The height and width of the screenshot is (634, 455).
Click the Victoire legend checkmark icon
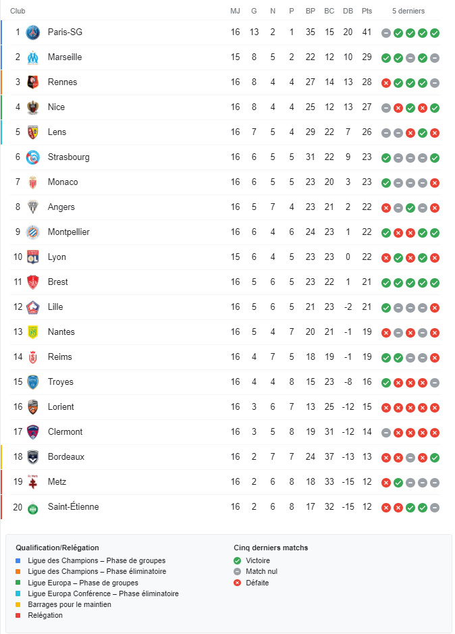(x=237, y=561)
